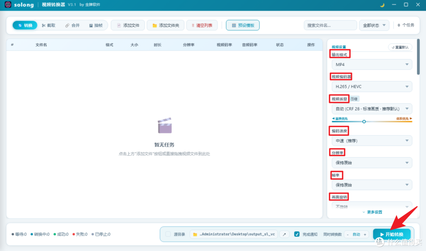Click the 成功:0 status indicator
426x251 pixels.
point(61,234)
